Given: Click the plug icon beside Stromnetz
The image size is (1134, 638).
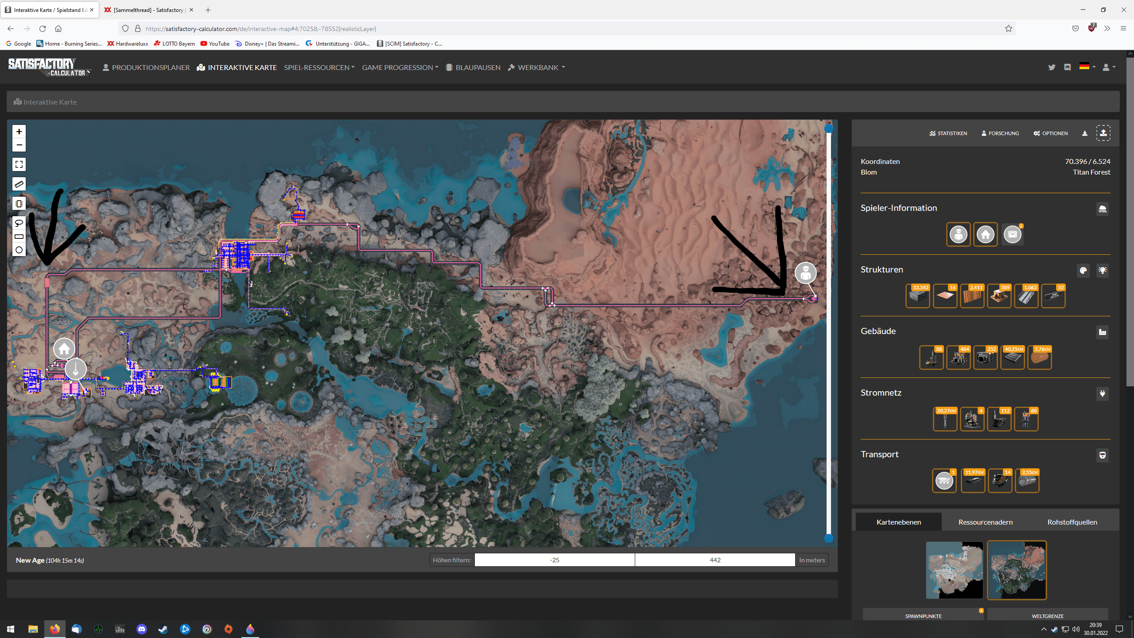Looking at the screenshot, I should 1103,393.
